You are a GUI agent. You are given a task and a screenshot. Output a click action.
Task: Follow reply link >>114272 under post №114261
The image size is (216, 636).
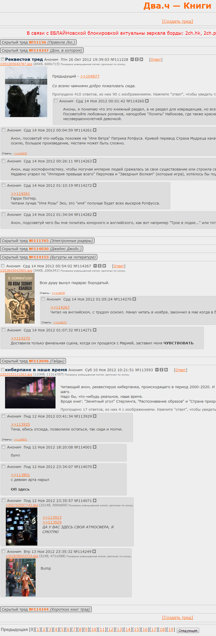[20, 154]
